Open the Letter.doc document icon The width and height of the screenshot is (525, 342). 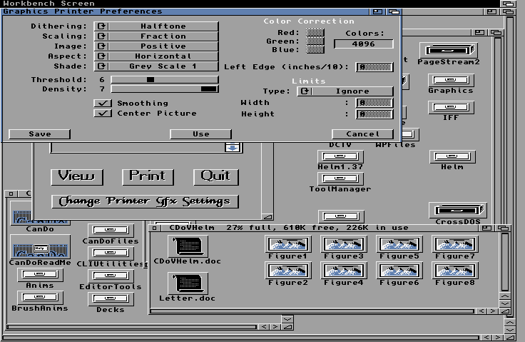tap(188, 283)
